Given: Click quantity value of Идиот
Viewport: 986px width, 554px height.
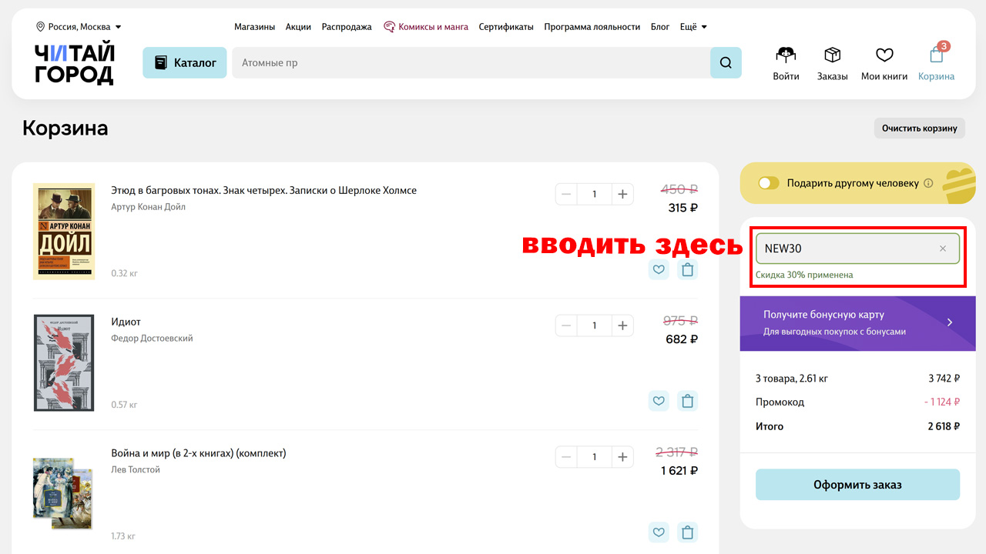Looking at the screenshot, I should click(594, 325).
